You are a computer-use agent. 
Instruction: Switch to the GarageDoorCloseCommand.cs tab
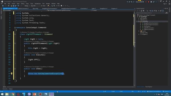pyautogui.click(x=50, y=9)
